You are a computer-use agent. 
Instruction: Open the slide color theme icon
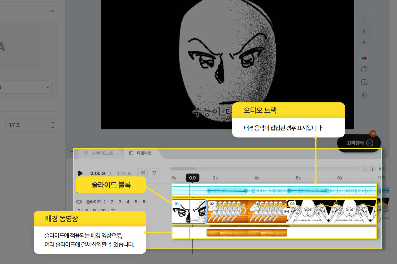click(364, 57)
